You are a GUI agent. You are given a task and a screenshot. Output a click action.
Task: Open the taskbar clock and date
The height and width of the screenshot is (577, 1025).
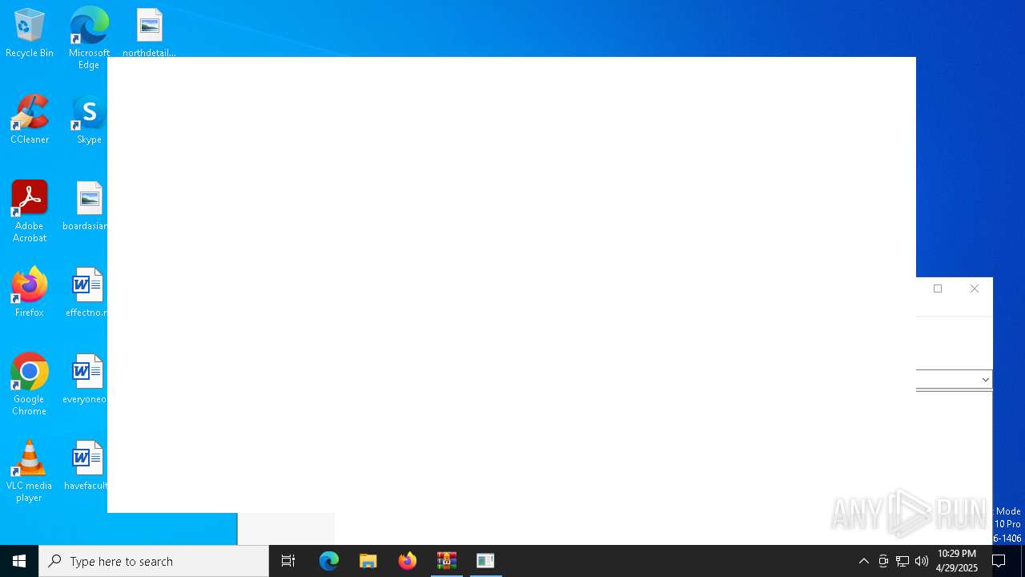pos(957,561)
